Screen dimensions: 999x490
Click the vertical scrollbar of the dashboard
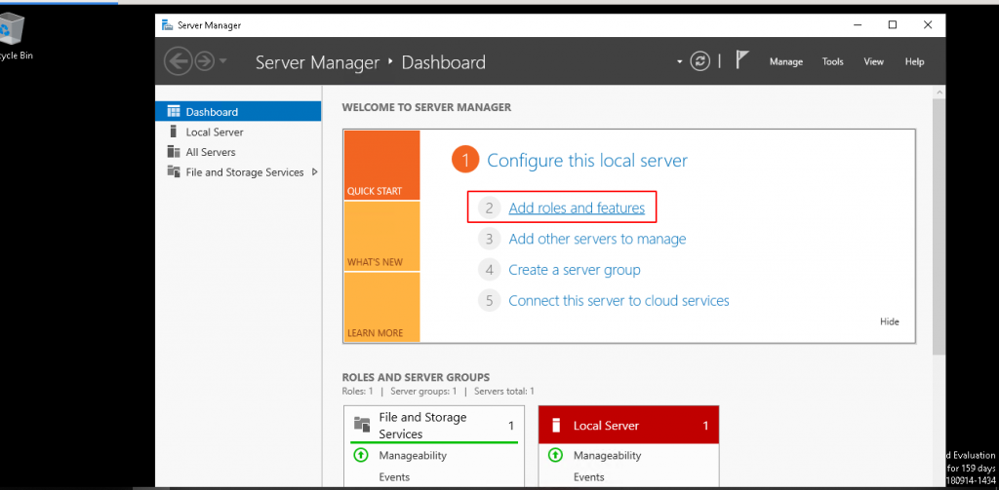939,226
